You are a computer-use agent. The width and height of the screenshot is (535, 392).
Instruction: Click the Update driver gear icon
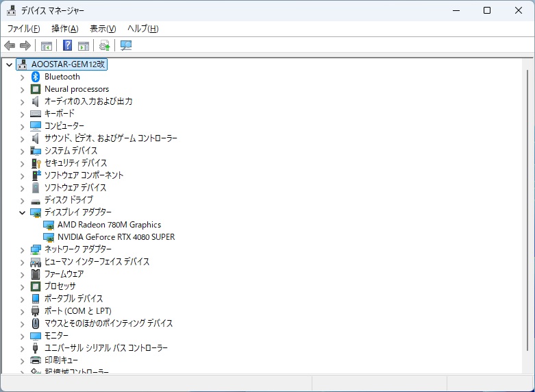point(104,46)
